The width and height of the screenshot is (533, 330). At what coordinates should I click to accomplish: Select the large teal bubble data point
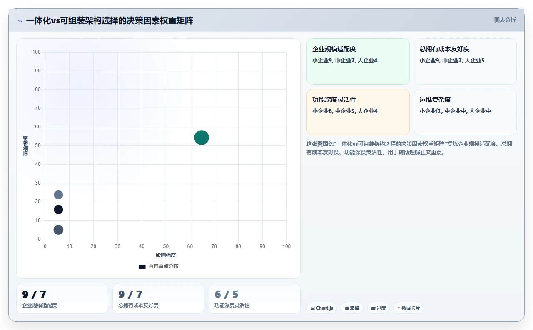tap(202, 138)
